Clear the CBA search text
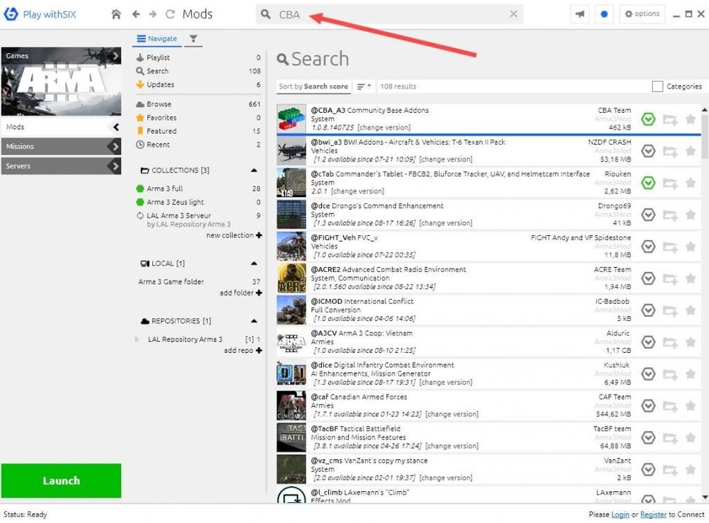Image resolution: width=709 pixels, height=523 pixels. [x=513, y=14]
